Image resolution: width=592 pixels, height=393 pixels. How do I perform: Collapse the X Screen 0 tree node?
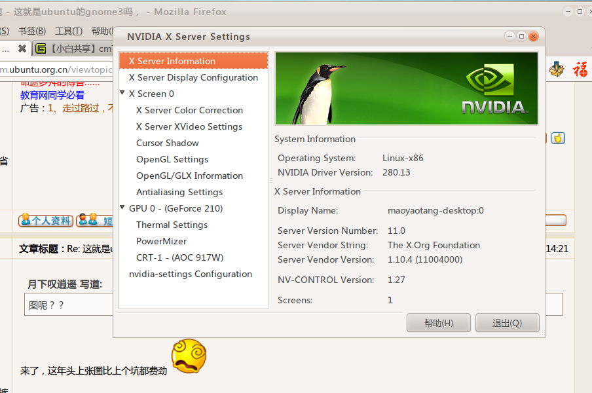[x=122, y=92]
